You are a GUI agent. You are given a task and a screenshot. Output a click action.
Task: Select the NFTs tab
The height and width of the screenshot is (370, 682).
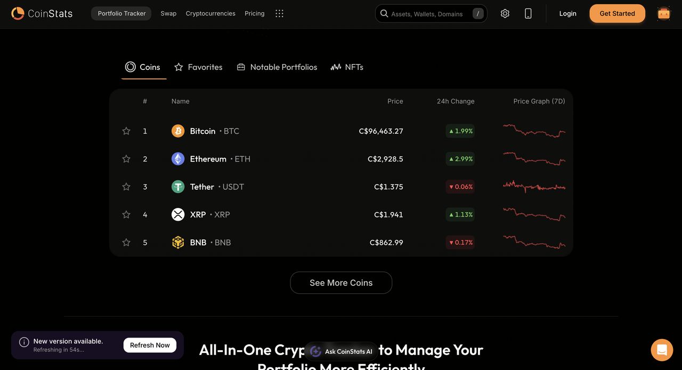tap(347, 67)
